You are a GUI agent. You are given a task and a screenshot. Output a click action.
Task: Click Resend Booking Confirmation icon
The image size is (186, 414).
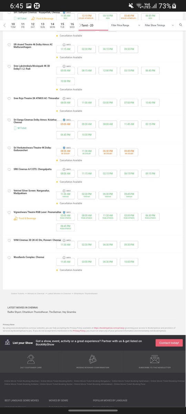92,358
